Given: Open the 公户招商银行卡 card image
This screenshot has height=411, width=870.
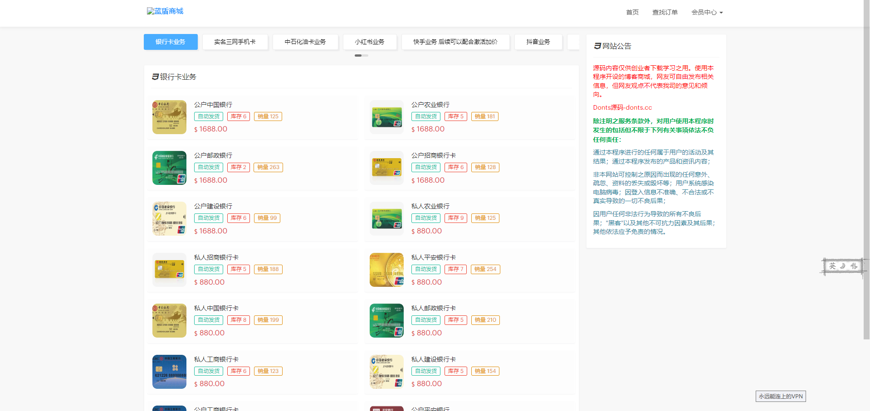Looking at the screenshot, I should pyautogui.click(x=386, y=168).
